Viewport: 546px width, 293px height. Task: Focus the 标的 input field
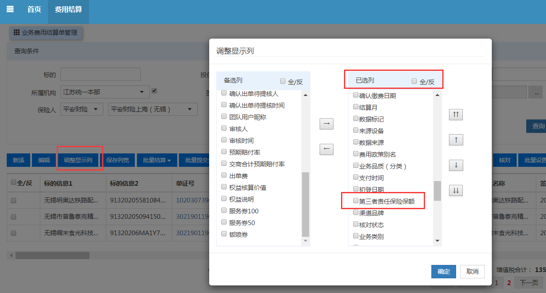100,74
